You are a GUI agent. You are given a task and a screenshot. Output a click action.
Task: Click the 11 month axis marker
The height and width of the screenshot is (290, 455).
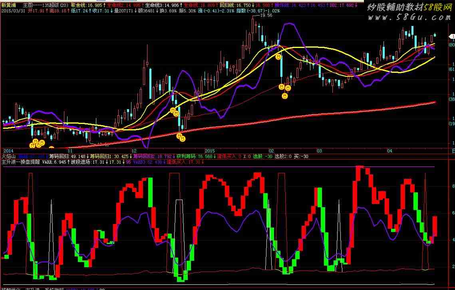coord(70,151)
